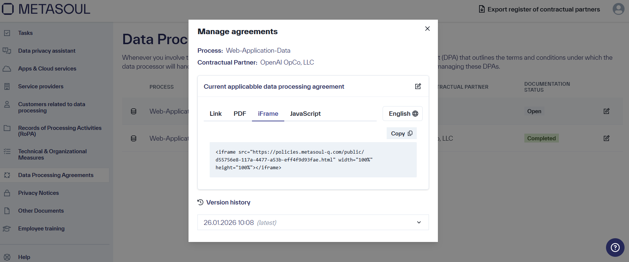The image size is (629, 262).
Task: Edit the row with Completed status
Action: (x=606, y=138)
